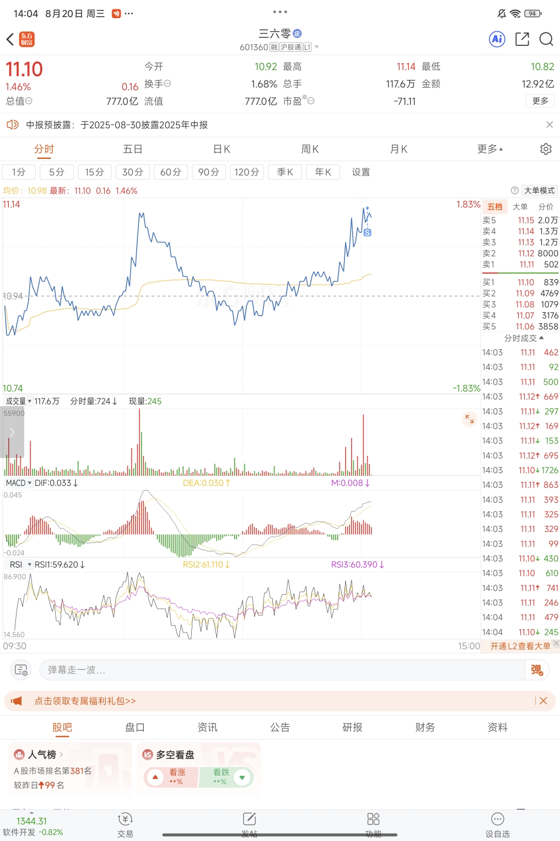The height and width of the screenshot is (841, 560).
Task: Tap 点击领取专属福利礼包 link
Action: [x=85, y=701]
